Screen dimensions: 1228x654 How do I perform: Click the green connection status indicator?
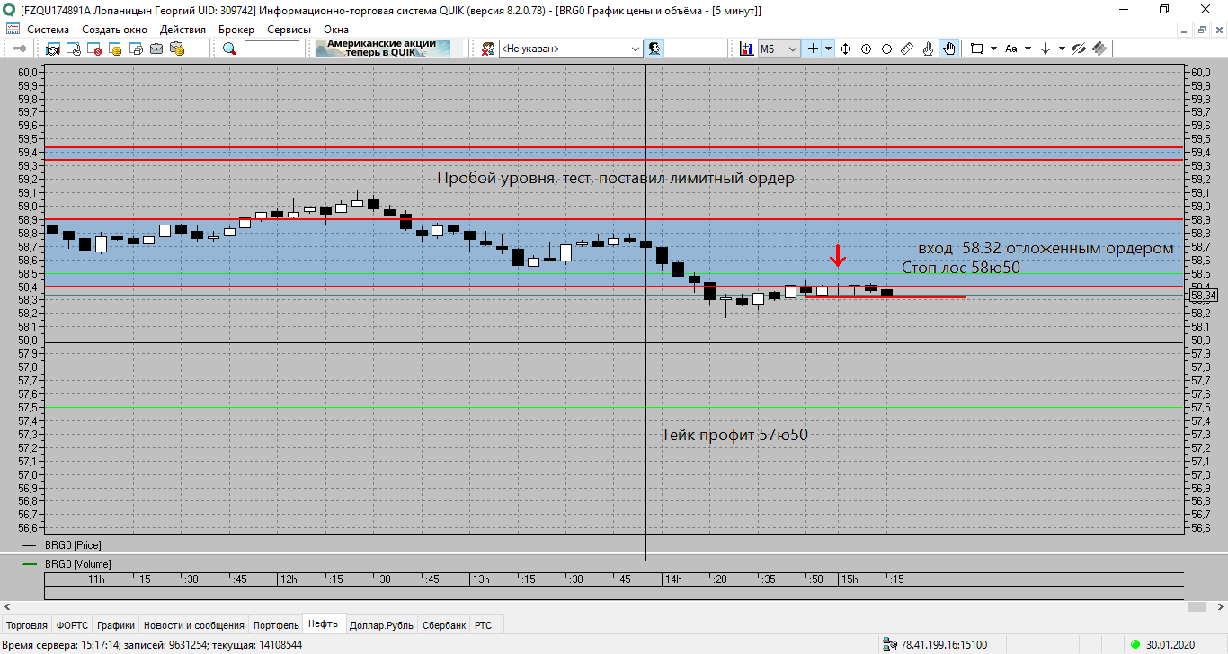click(1136, 644)
